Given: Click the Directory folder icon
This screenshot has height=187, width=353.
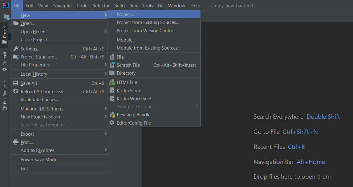Looking at the screenshot, I should click(x=112, y=73).
